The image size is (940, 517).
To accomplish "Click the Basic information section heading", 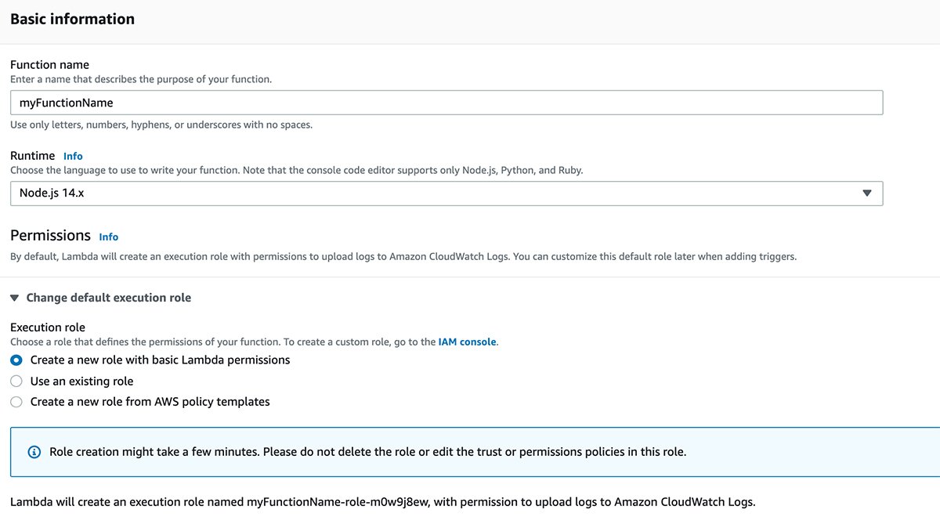I will (x=72, y=18).
